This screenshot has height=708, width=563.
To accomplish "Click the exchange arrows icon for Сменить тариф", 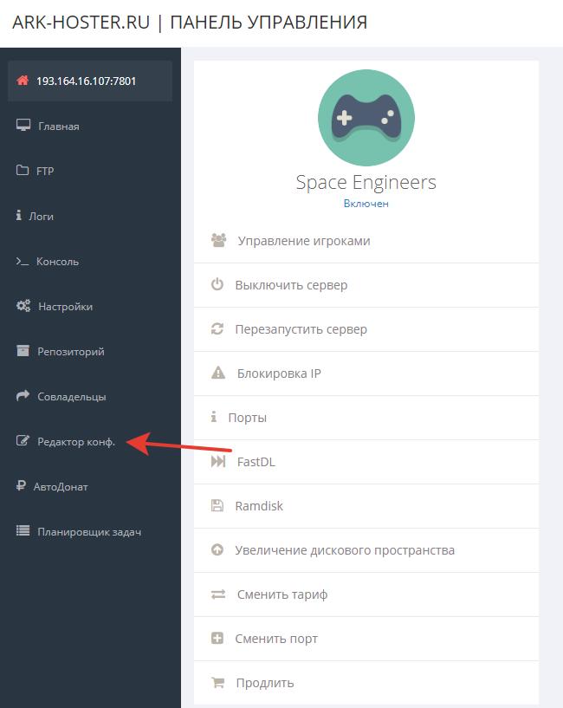I will pos(218,594).
